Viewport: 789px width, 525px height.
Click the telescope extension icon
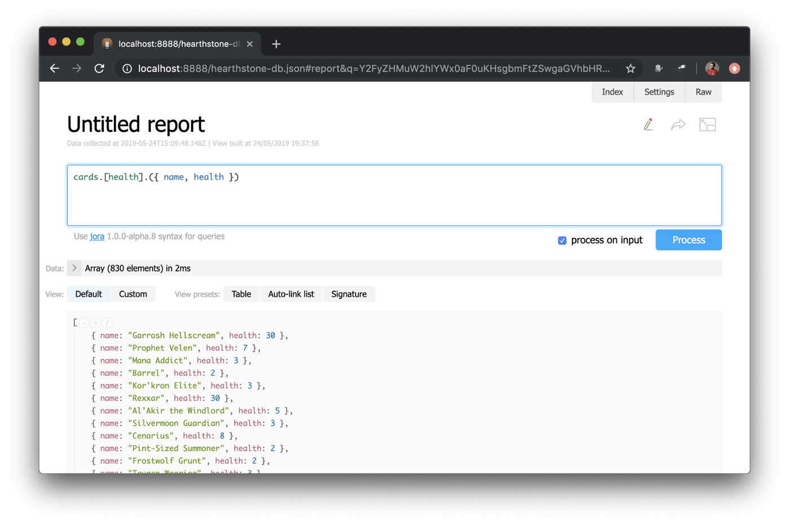(681, 69)
